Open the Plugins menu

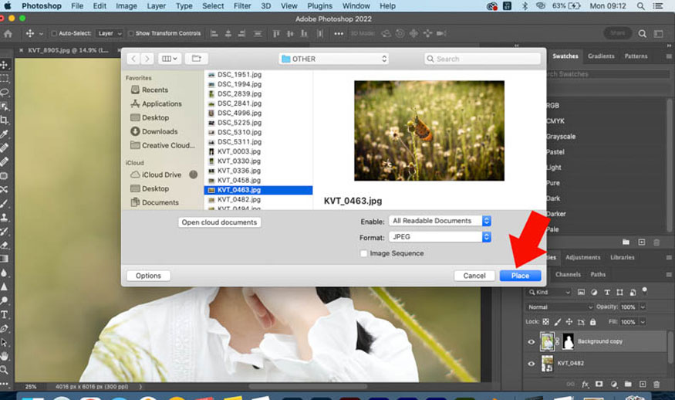(x=319, y=6)
